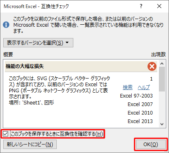Click the Excel 2013 text

140,121
